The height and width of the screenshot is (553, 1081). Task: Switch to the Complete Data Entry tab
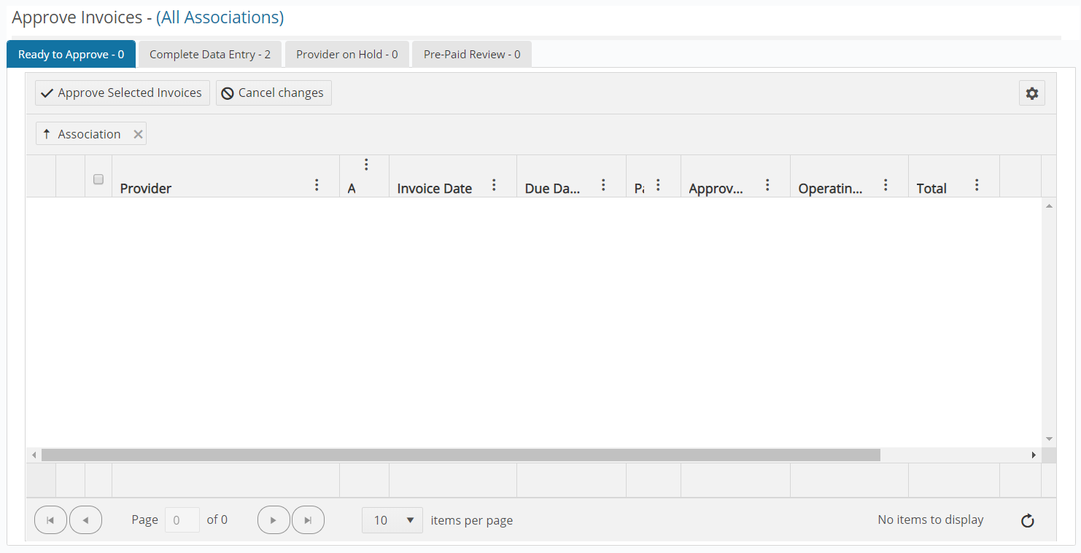(x=209, y=53)
